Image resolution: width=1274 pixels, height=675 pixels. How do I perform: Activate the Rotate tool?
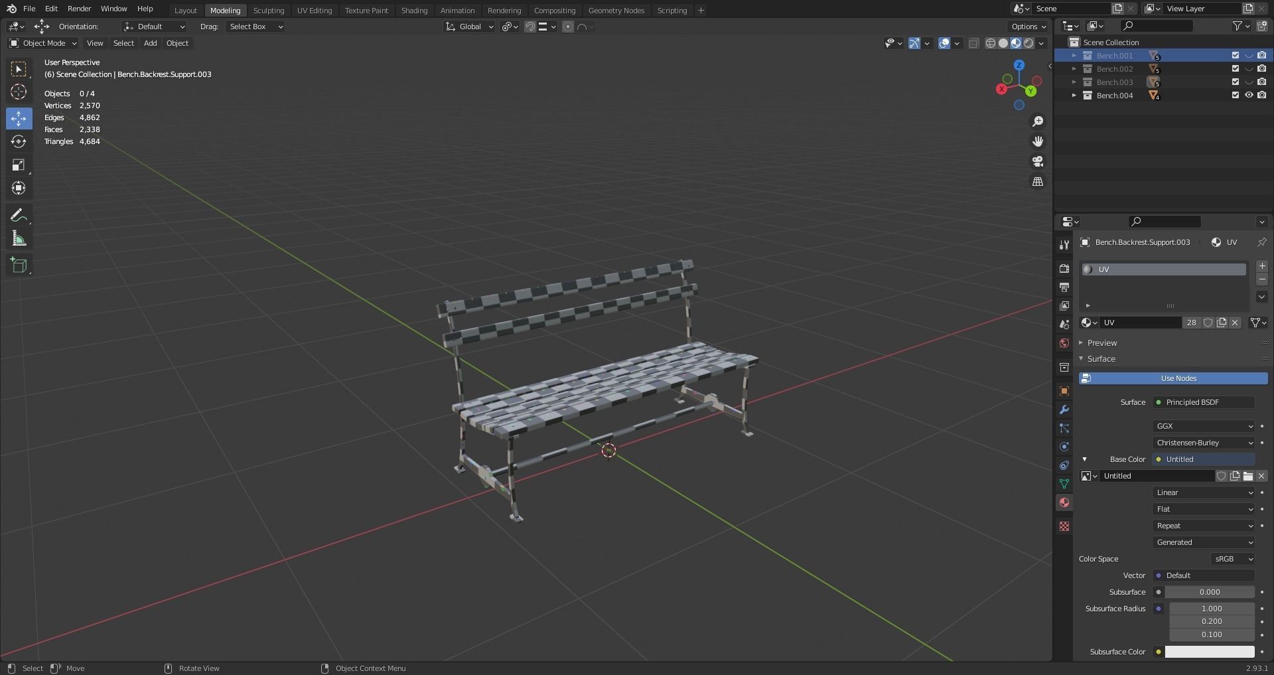pos(19,141)
